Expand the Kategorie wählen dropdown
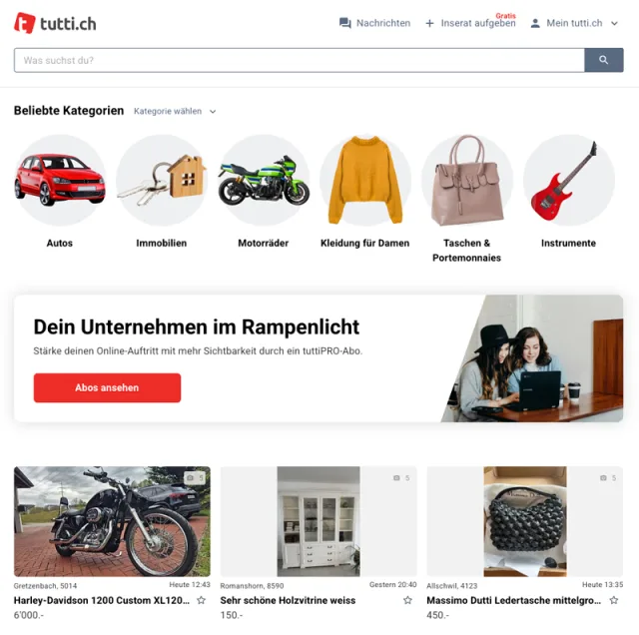Screen dimensions: 639x635 (x=175, y=111)
